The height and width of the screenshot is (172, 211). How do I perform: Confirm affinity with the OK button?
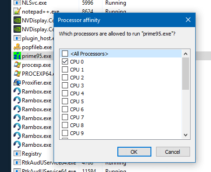point(134,152)
